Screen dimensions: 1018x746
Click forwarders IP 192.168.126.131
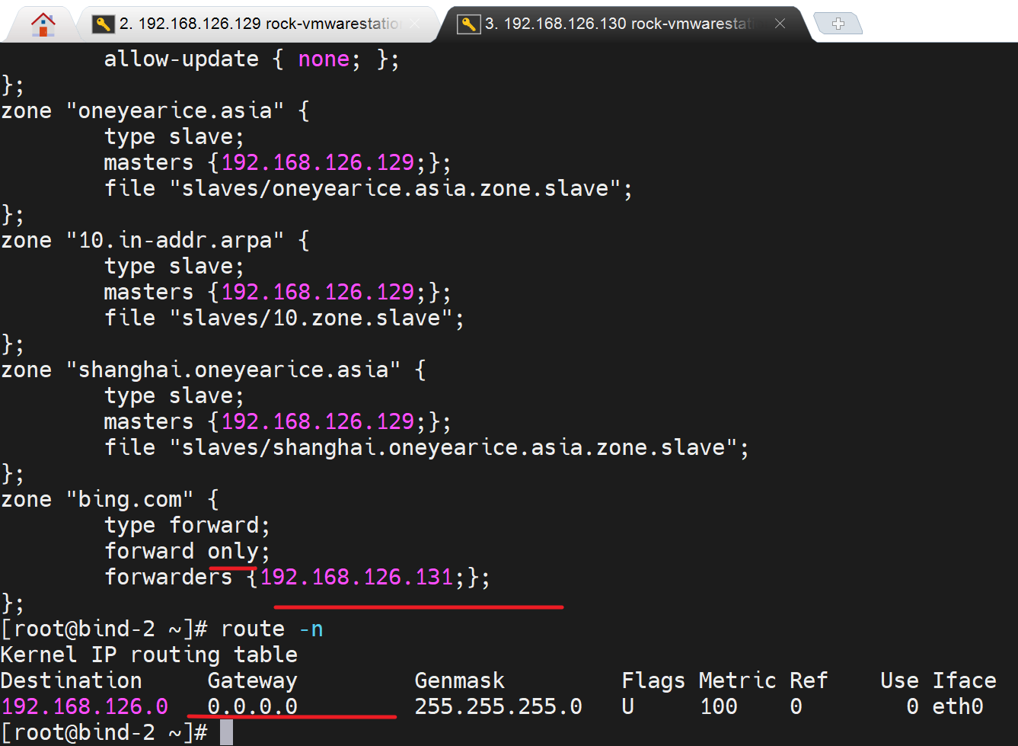pyautogui.click(x=356, y=578)
